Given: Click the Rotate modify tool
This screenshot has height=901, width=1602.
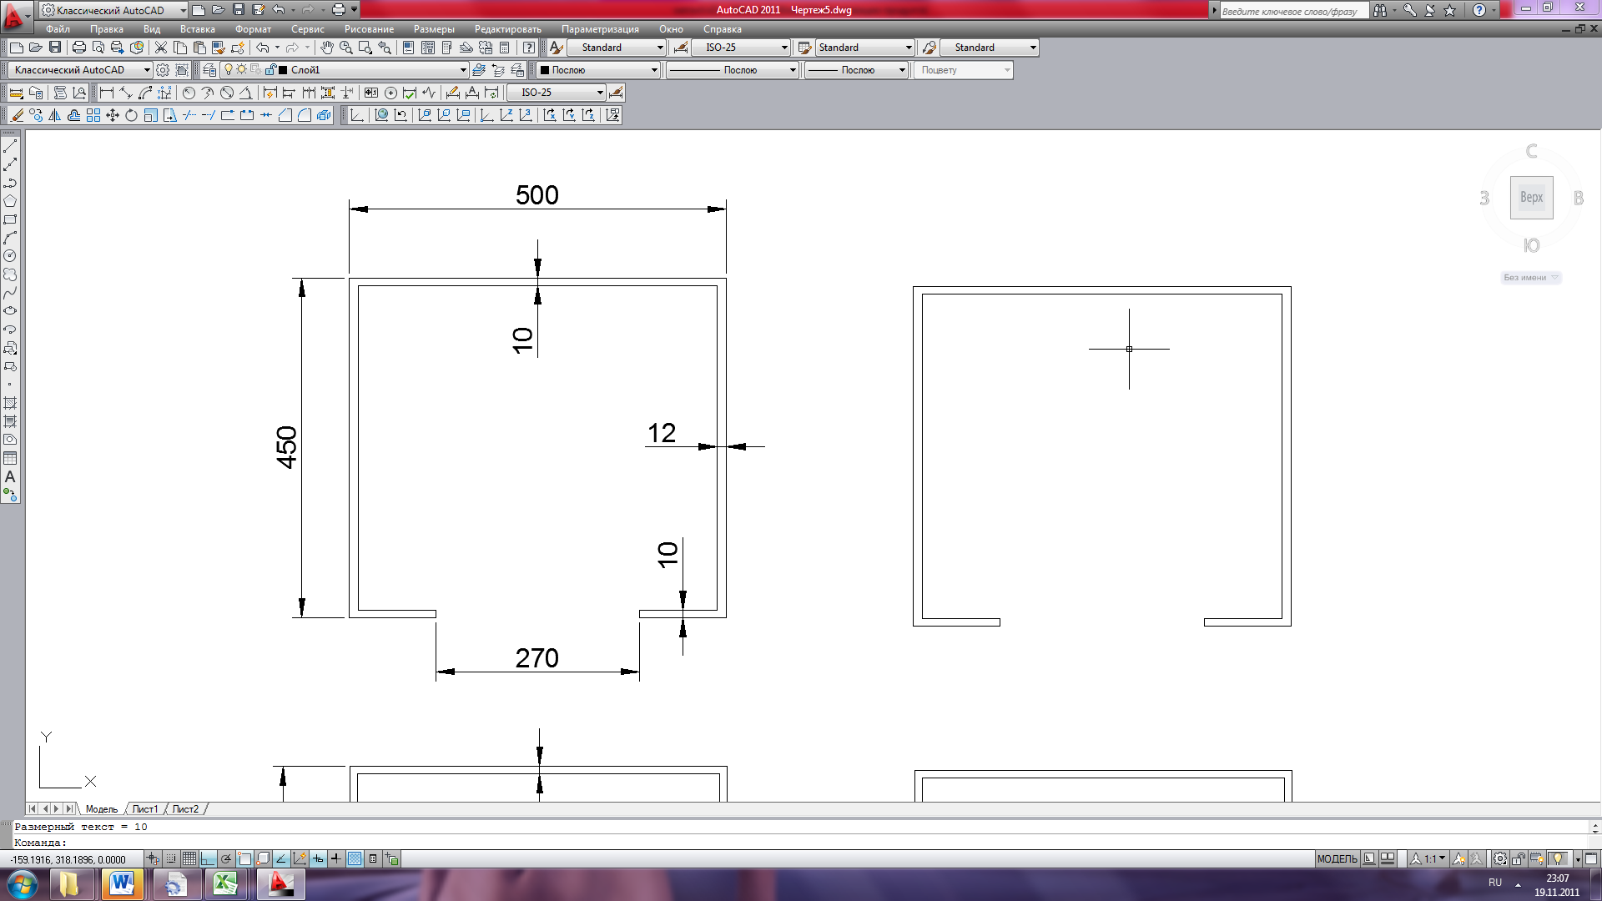Looking at the screenshot, I should [x=131, y=116].
